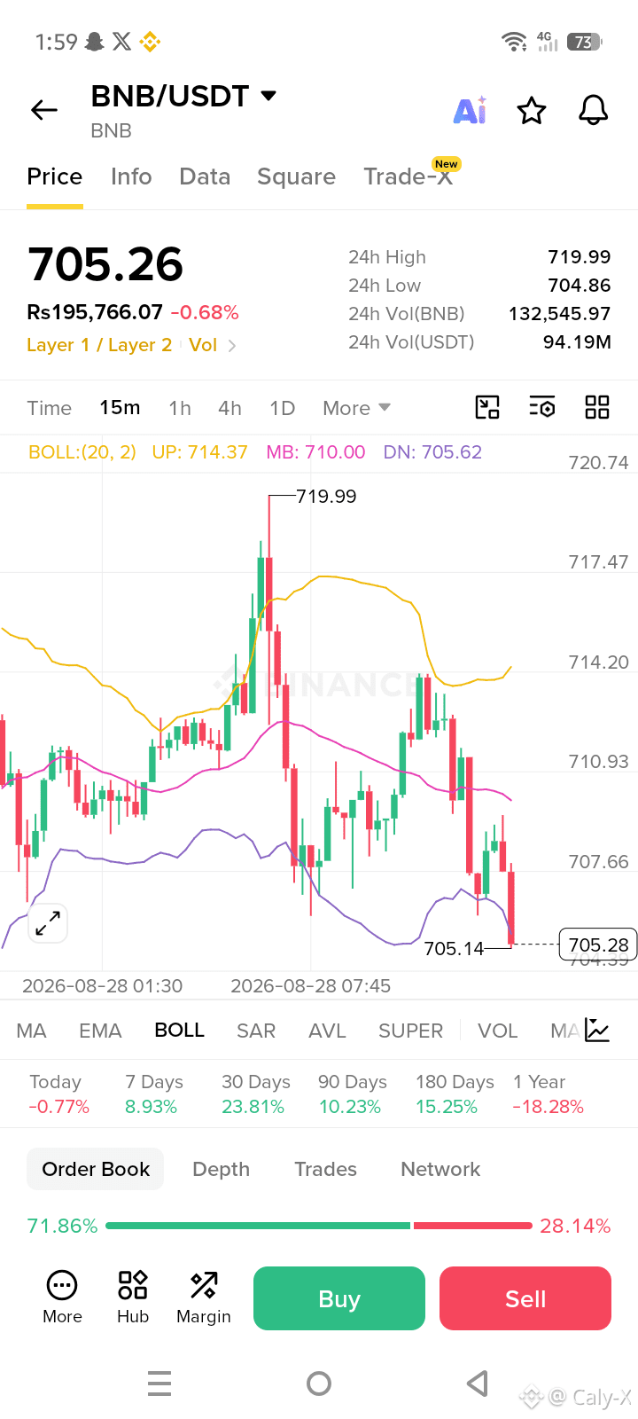Open price alert bell icon
The width and height of the screenshot is (638, 1419).
pyautogui.click(x=594, y=110)
